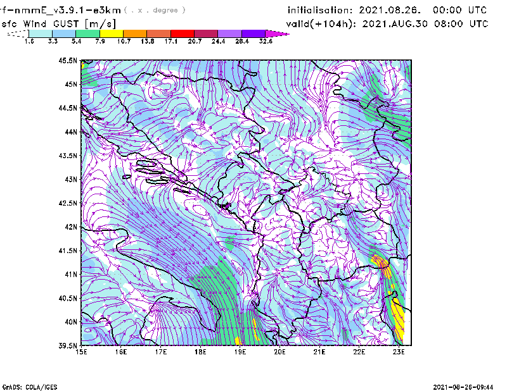
Task: Click the legend value 24.4
Action: (218, 41)
